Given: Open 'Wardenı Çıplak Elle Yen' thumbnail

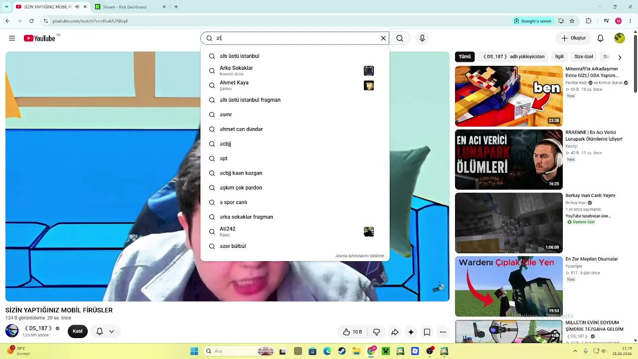Looking at the screenshot, I should tap(508, 286).
